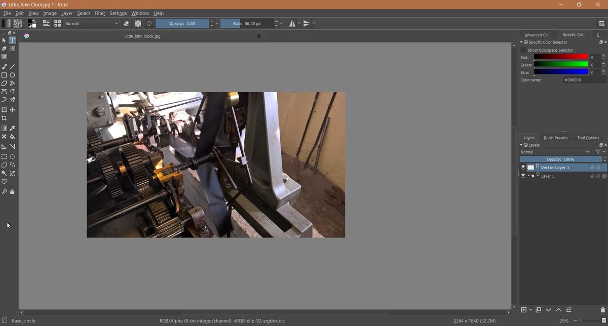Image resolution: width=608 pixels, height=326 pixels.
Task: Select the Zoom tool
Action: click(4, 191)
